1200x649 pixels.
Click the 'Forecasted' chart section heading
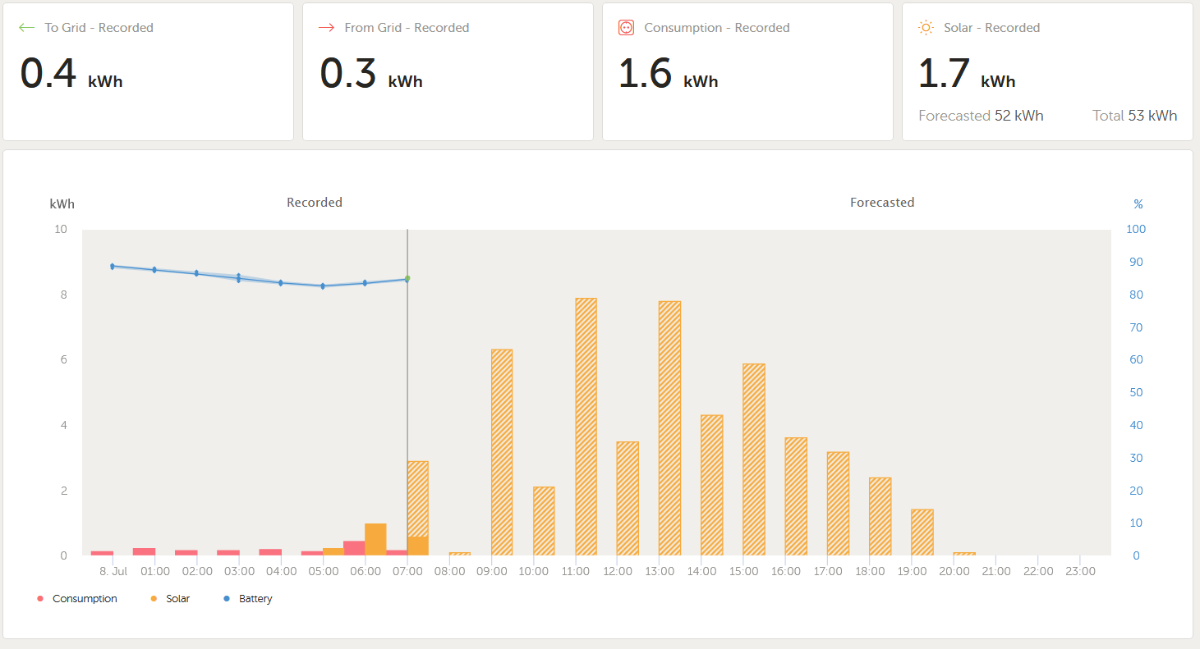coord(882,203)
